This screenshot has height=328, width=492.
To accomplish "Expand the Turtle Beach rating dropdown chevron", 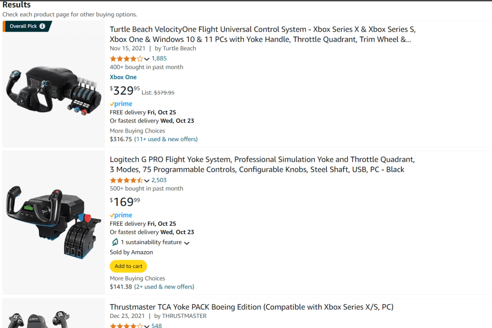I will [147, 59].
